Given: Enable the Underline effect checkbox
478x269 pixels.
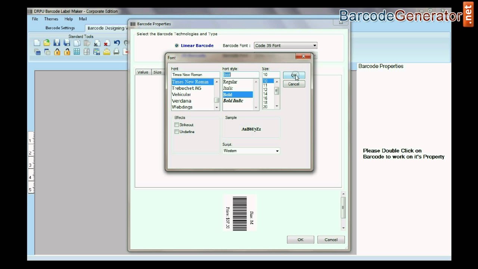Looking at the screenshot, I should (x=177, y=132).
